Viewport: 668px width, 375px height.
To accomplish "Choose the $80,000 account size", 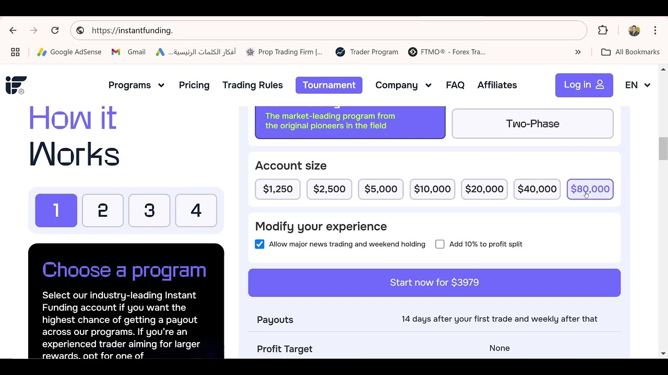I will 590,189.
